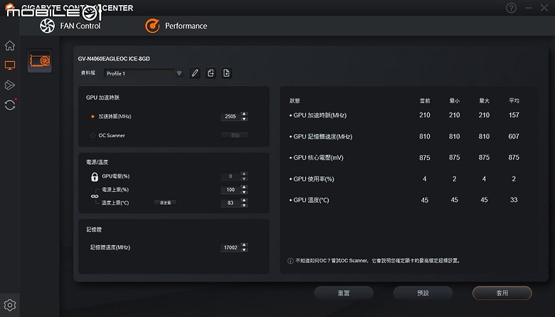Viewport: 555px width, 317px height.
Task: Click the 預設 (Default) button
Action: click(x=422, y=293)
